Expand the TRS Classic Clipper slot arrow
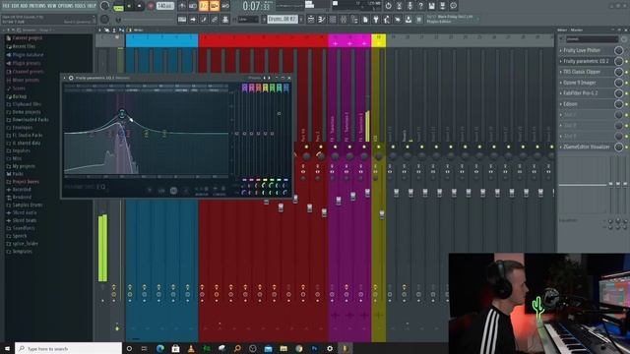 point(561,72)
